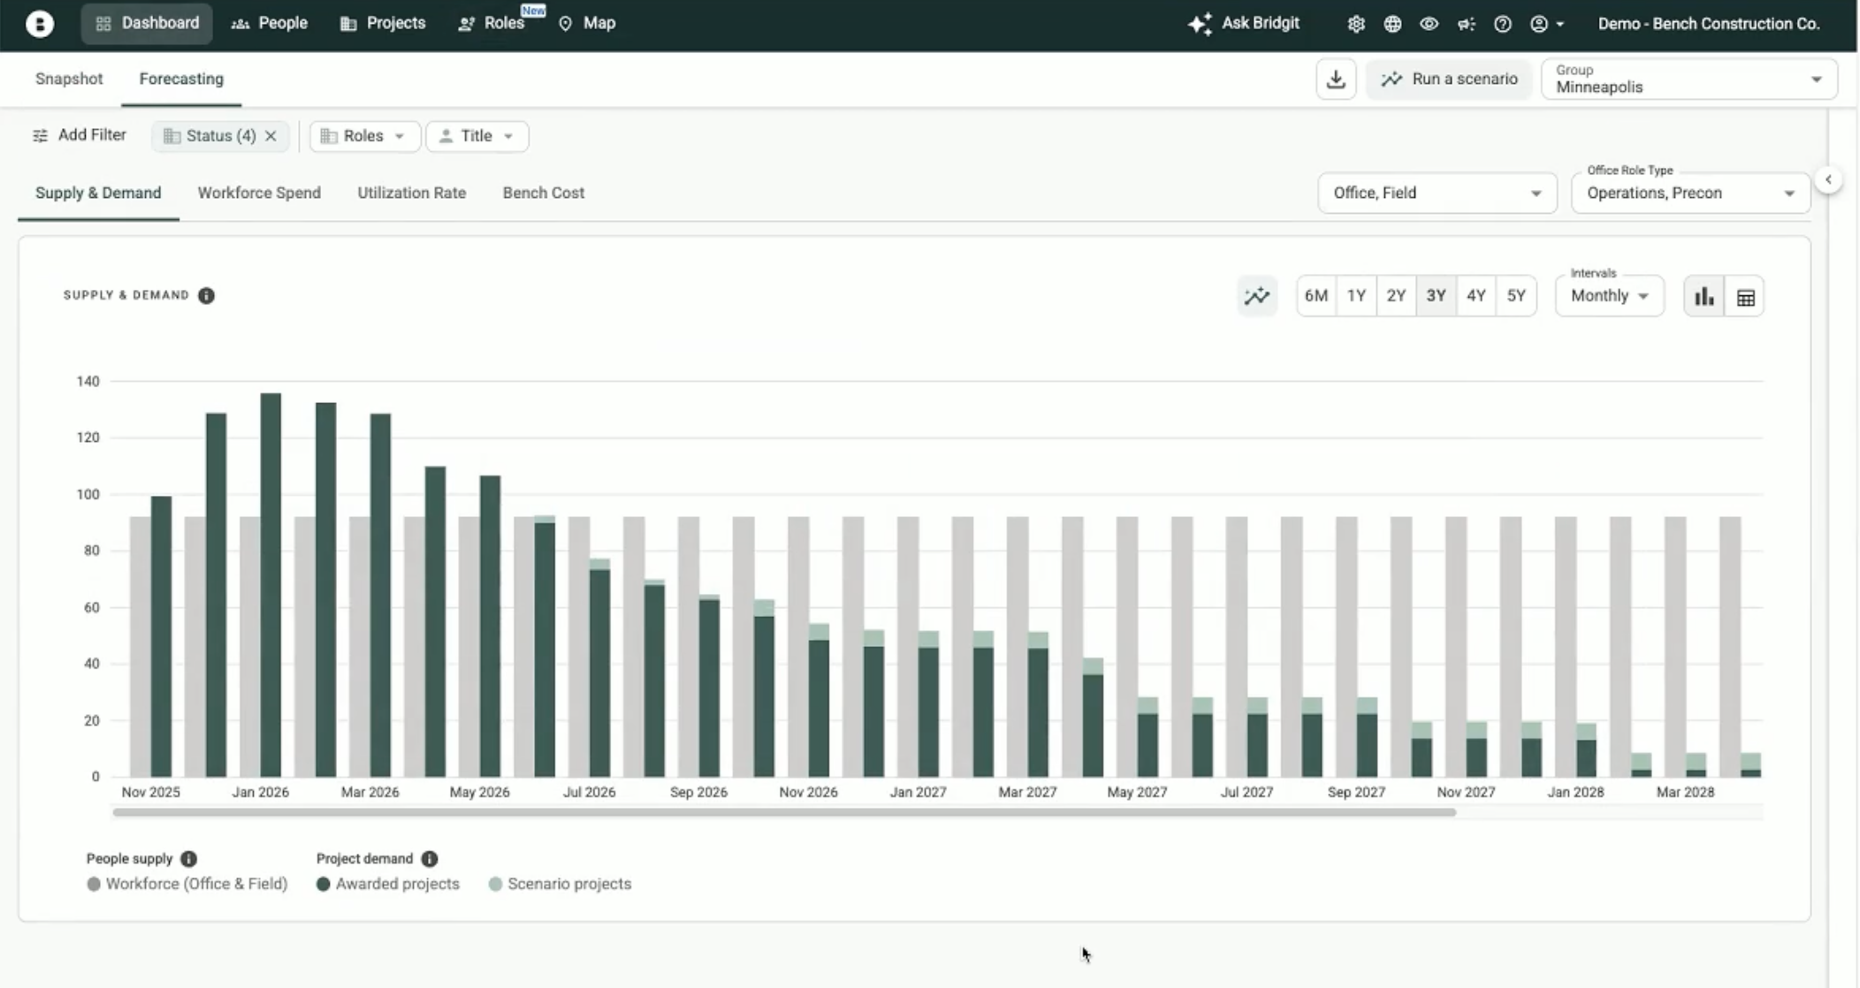Screen dimensions: 1860x988
Task: Click the Add Filter button
Action: [80, 135]
